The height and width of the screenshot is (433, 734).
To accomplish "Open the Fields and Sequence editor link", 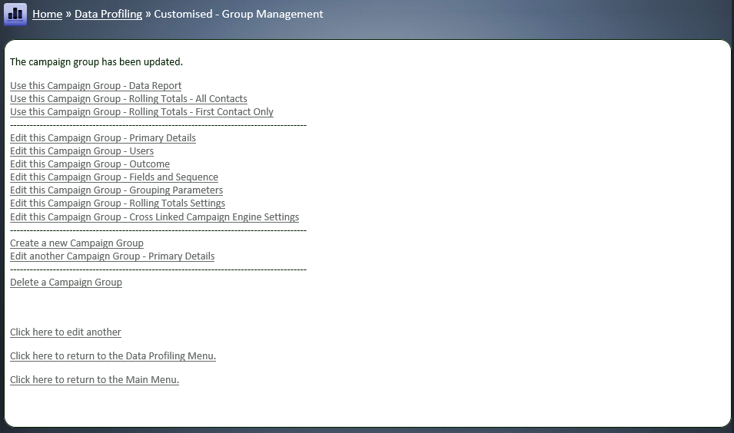I will tap(114, 177).
